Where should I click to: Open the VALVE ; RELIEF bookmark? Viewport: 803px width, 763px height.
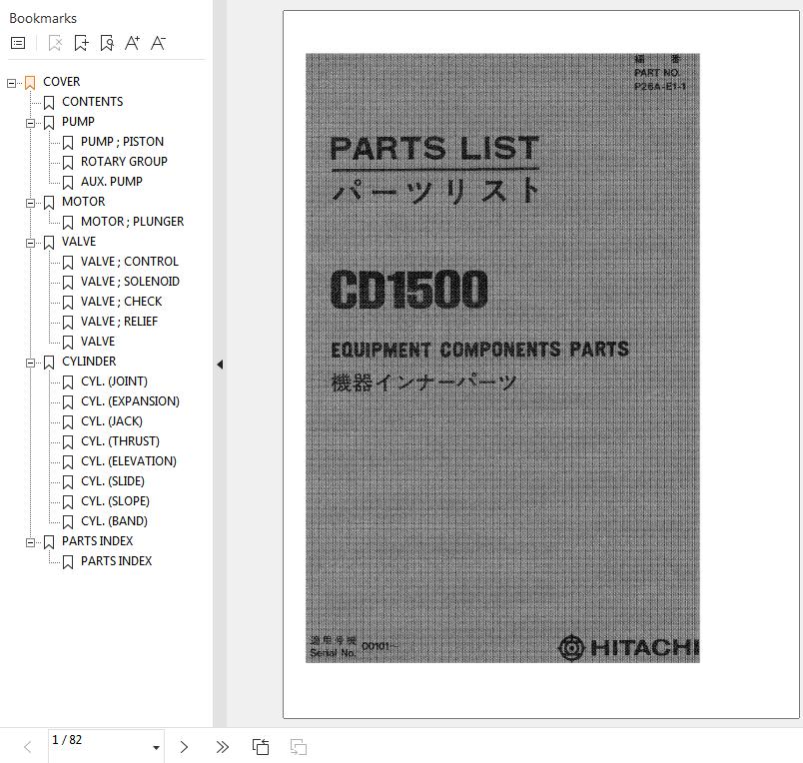click(119, 322)
